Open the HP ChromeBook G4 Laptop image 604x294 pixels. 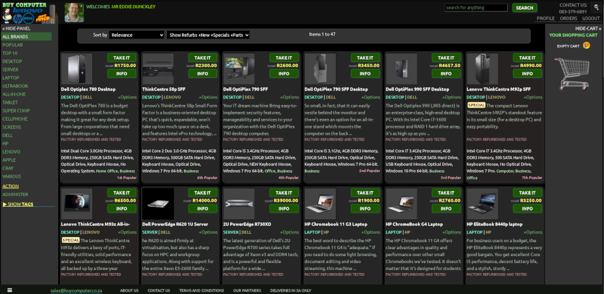402,204
